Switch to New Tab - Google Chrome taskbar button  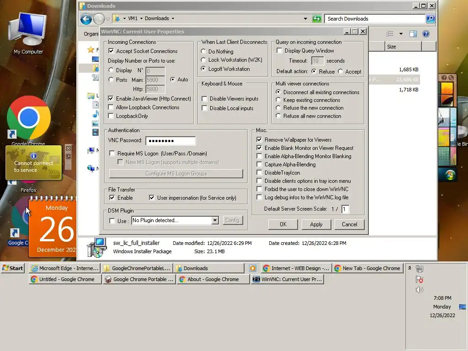(368, 268)
